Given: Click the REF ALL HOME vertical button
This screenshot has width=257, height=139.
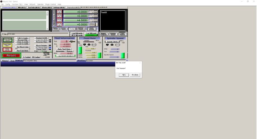Looking at the screenshot, I should pos(54,18).
